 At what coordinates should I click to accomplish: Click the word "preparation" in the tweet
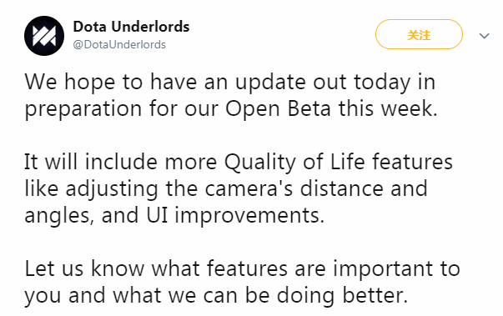click(x=83, y=109)
